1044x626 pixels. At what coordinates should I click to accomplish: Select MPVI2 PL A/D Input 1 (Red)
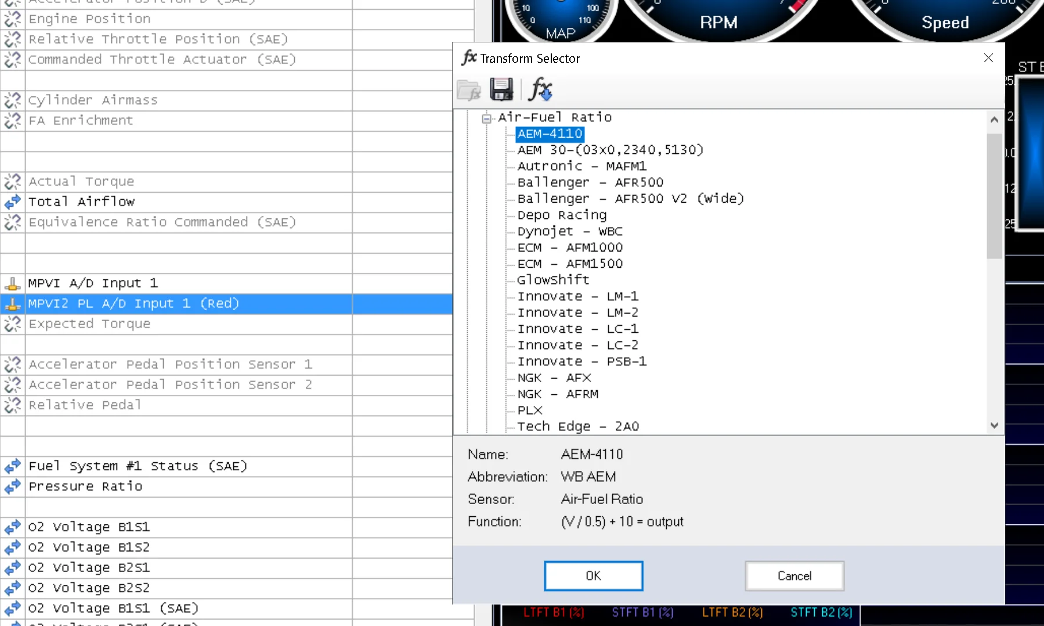[x=226, y=304]
